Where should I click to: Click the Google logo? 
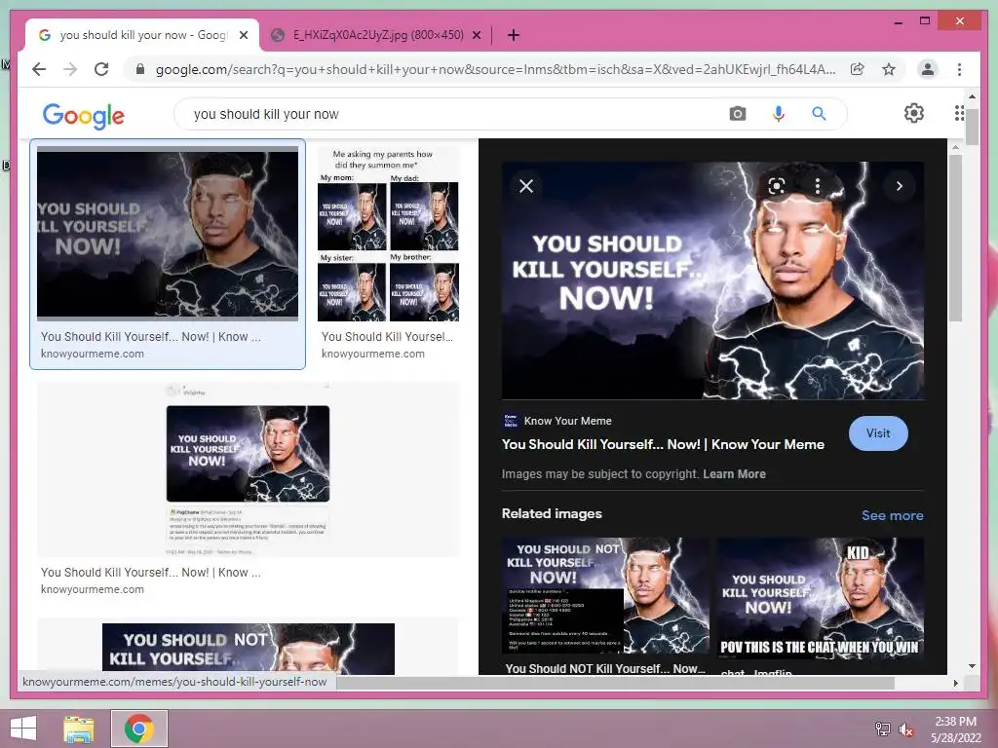click(84, 115)
